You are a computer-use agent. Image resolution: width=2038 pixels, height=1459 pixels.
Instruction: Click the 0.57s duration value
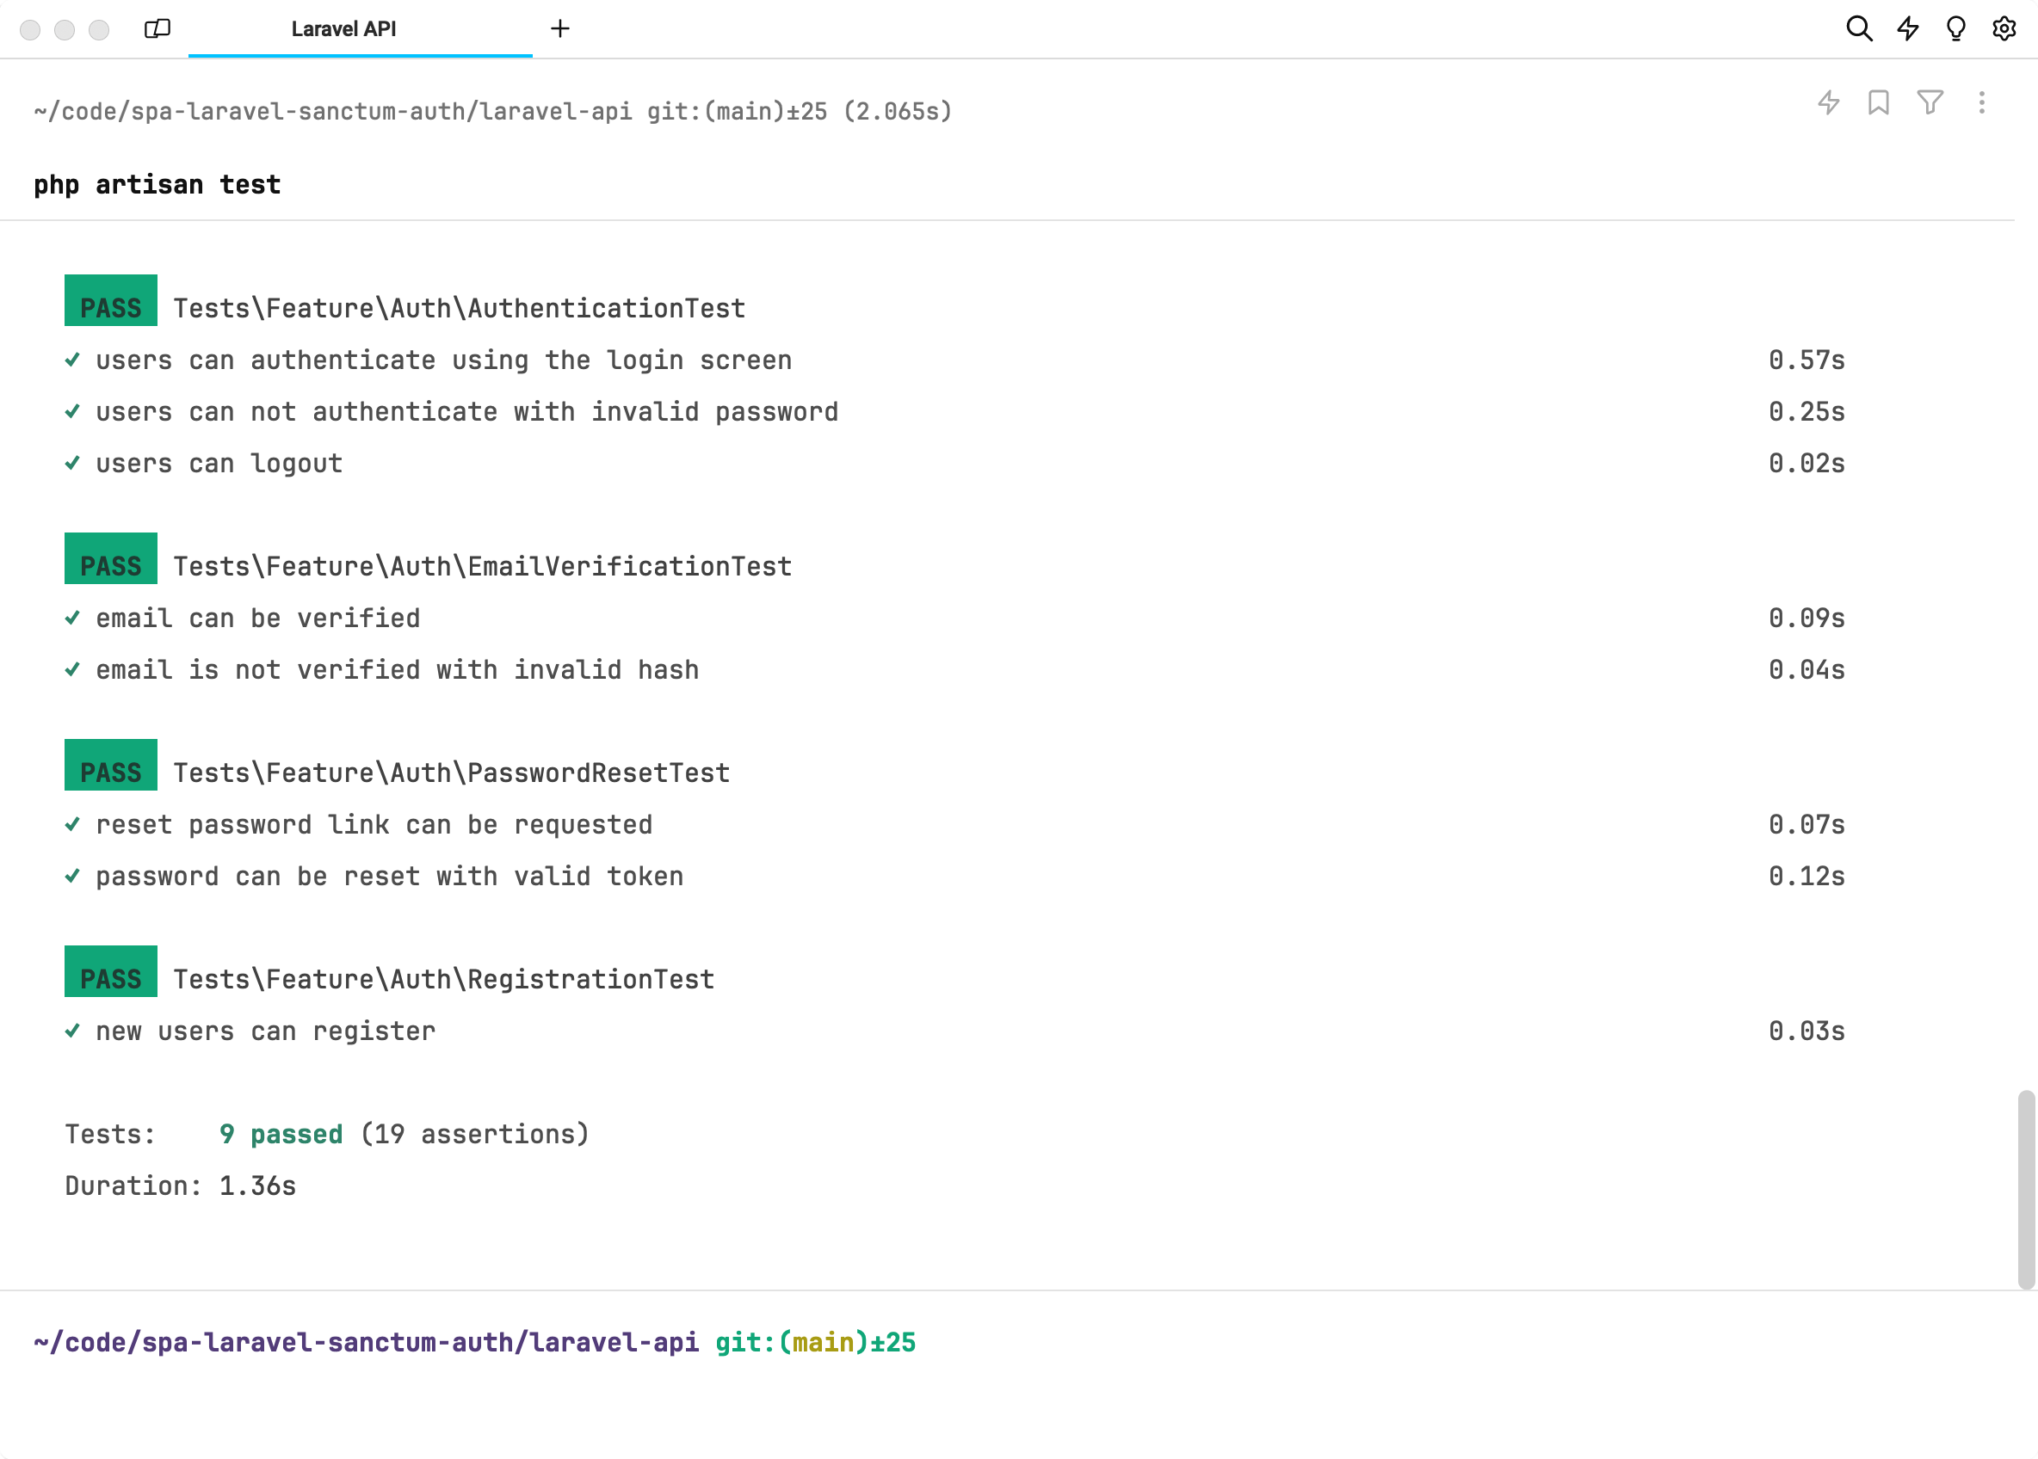pyautogui.click(x=1806, y=361)
